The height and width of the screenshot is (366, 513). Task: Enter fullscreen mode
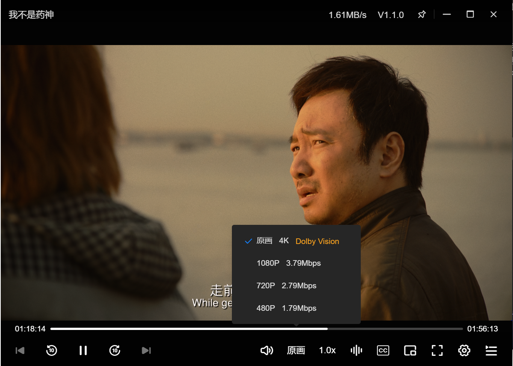pyautogui.click(x=437, y=351)
